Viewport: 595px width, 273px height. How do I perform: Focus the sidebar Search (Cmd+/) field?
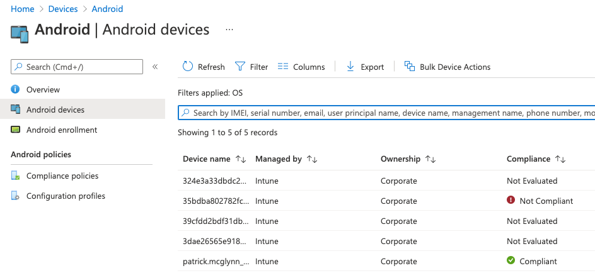tap(77, 67)
